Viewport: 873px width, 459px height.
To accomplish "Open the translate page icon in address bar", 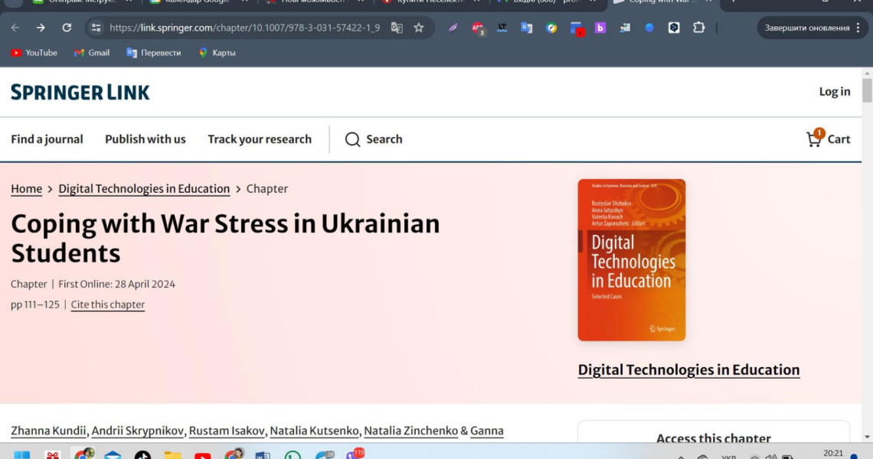I will [x=397, y=28].
